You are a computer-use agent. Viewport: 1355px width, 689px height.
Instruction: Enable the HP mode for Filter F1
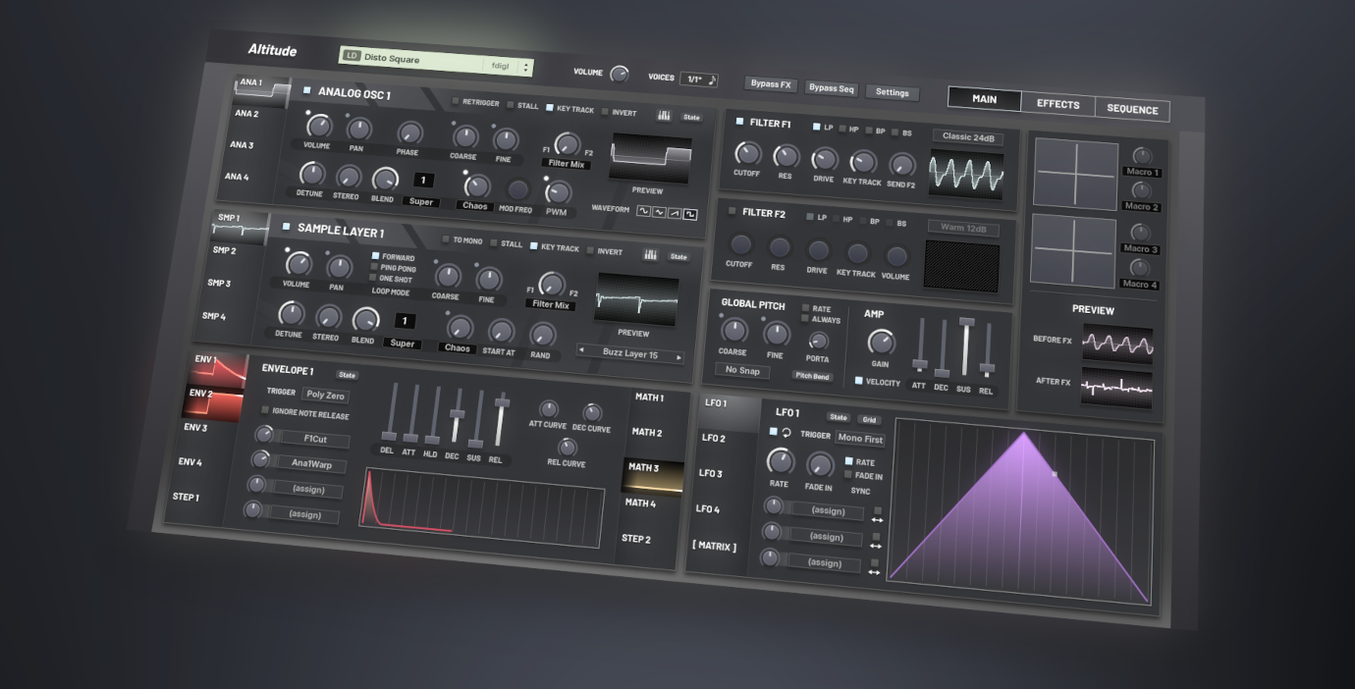tap(842, 129)
